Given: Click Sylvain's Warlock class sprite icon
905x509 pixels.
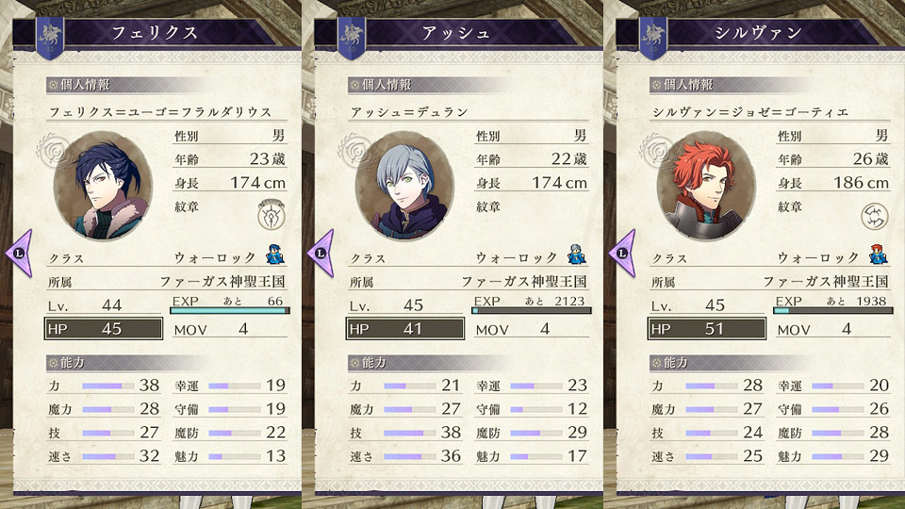Looking at the screenshot, I should pos(879,254).
